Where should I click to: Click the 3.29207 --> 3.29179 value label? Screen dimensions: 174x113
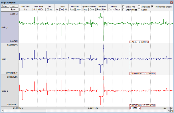pyautogui.click(x=139, y=42)
